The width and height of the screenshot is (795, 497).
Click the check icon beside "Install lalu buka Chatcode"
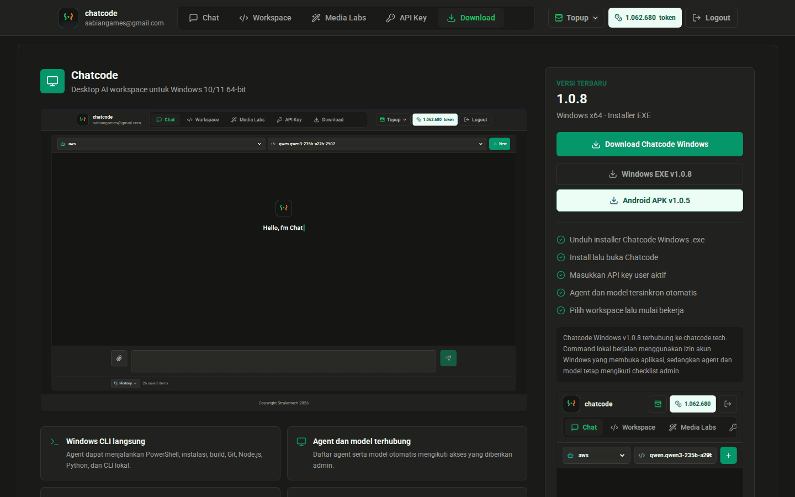click(x=561, y=257)
